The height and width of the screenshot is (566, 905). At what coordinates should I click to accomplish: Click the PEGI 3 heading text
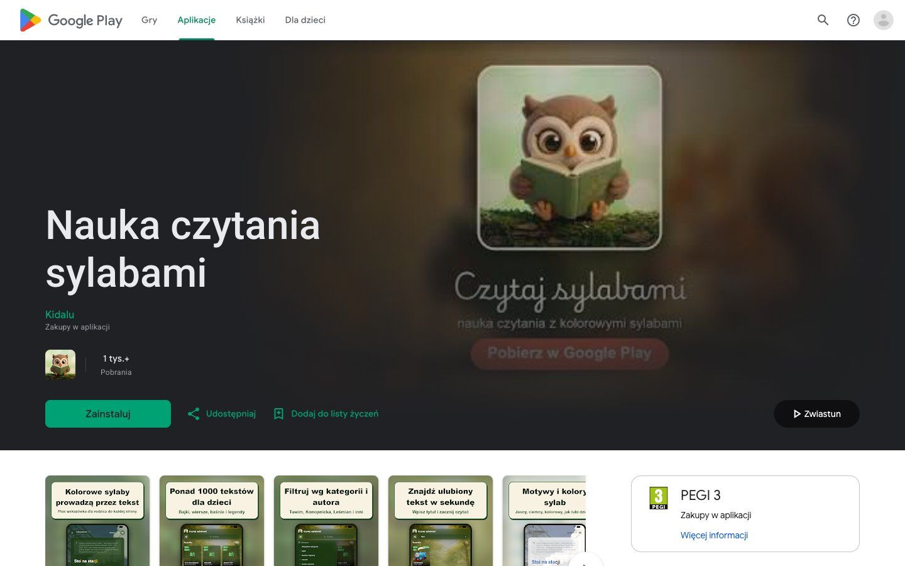tap(700, 495)
